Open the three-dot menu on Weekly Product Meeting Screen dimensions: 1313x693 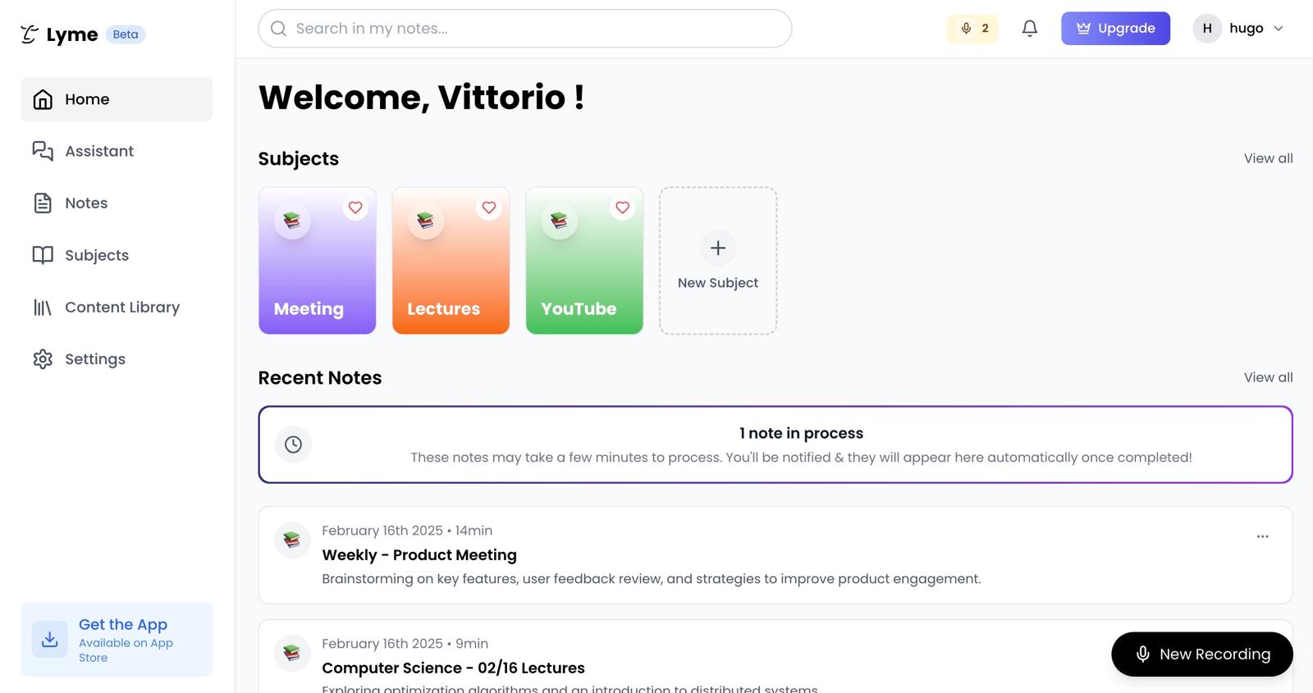(1263, 536)
